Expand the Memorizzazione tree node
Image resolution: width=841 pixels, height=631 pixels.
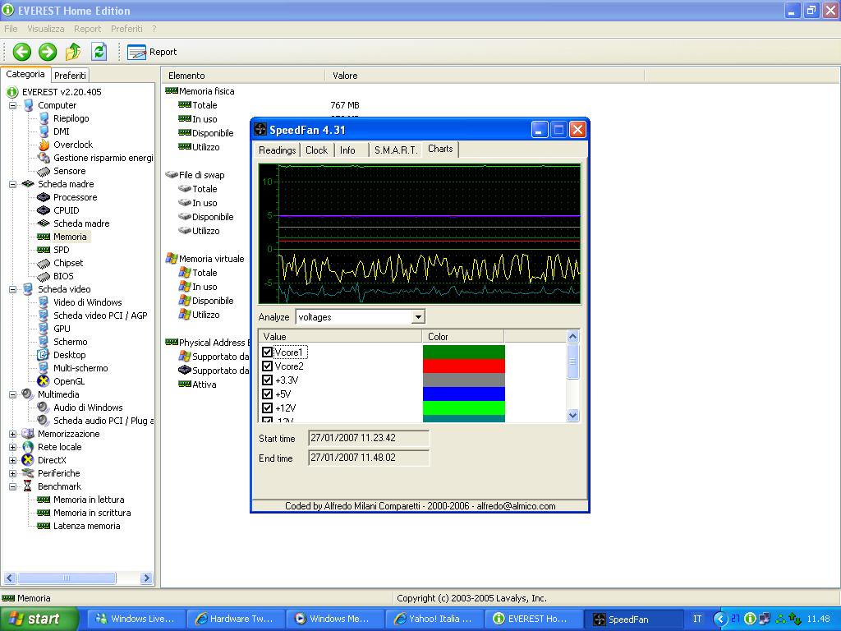(12, 434)
